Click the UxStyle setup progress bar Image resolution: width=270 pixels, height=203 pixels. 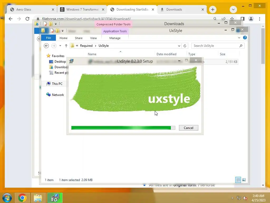[123, 128]
